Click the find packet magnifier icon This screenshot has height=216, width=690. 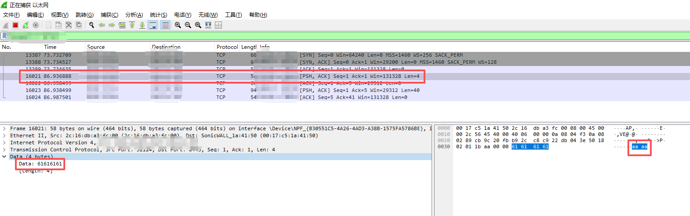(x=91, y=25)
